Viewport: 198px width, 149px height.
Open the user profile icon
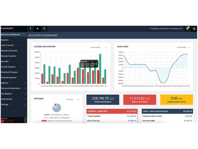point(194,29)
